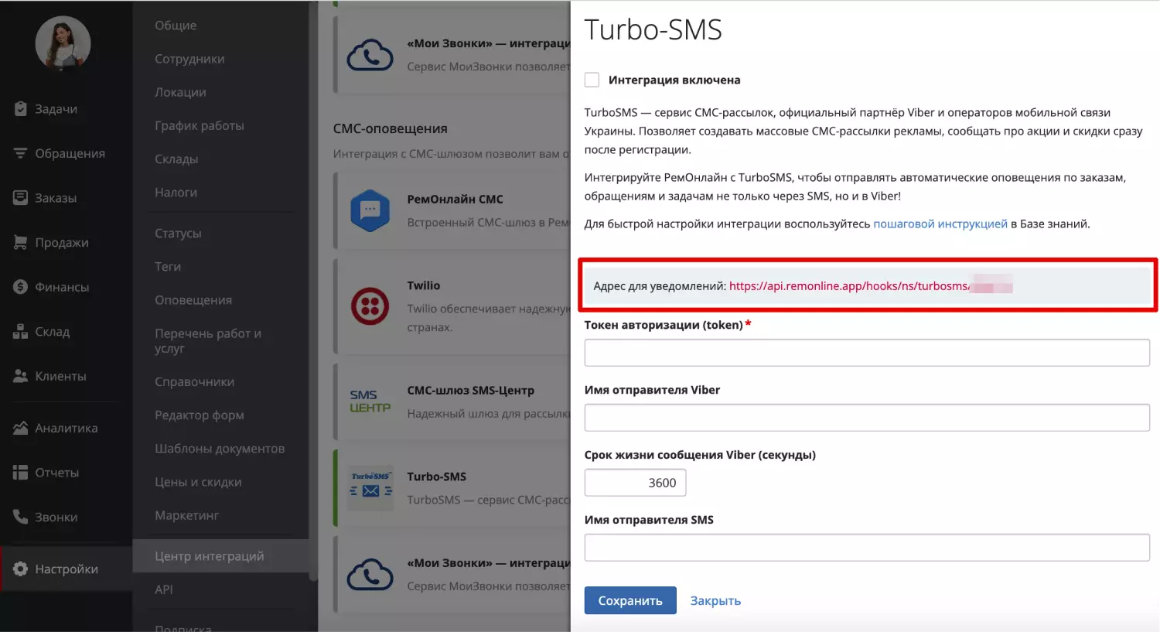
Task: Open Продажи in the left sidebar
Action: 62,243
